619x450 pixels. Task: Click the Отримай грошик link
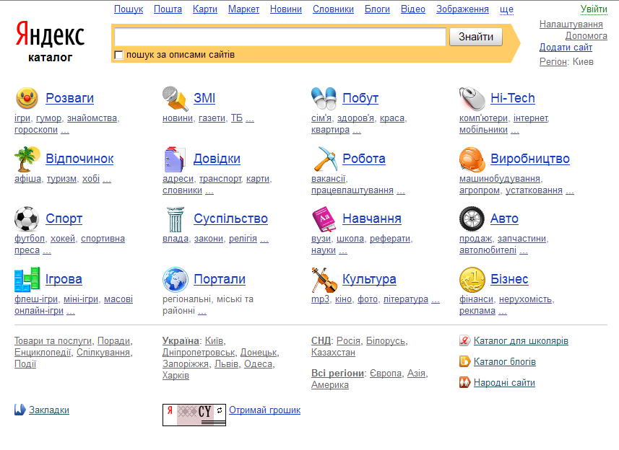click(264, 410)
